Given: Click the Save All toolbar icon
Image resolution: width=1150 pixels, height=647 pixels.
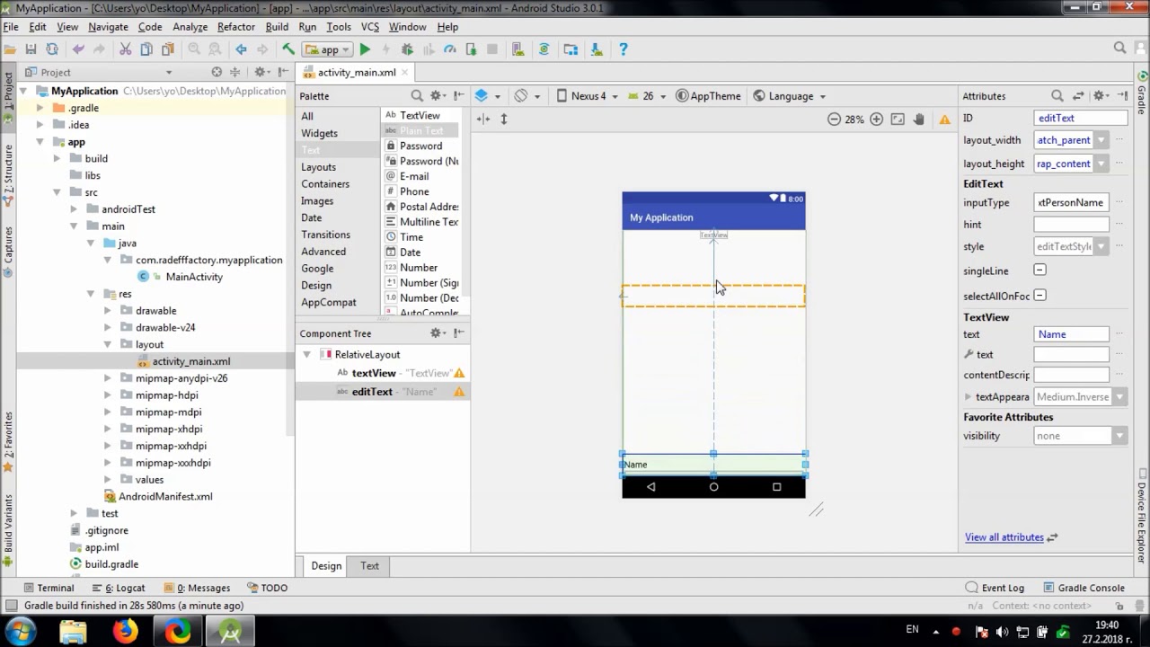Looking at the screenshot, I should coord(31,49).
